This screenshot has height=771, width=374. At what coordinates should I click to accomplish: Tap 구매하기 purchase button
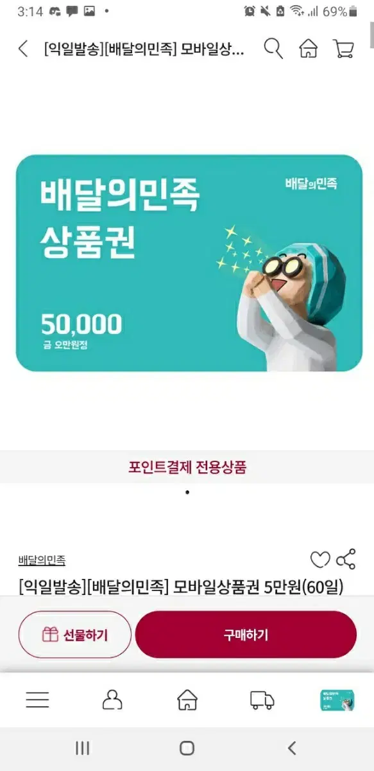pos(246,635)
